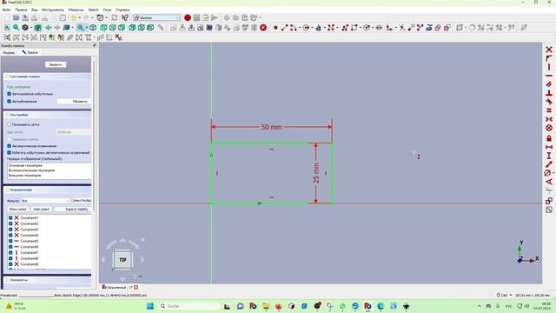Open the Edit menu
556x313 pixels.
tap(21, 10)
